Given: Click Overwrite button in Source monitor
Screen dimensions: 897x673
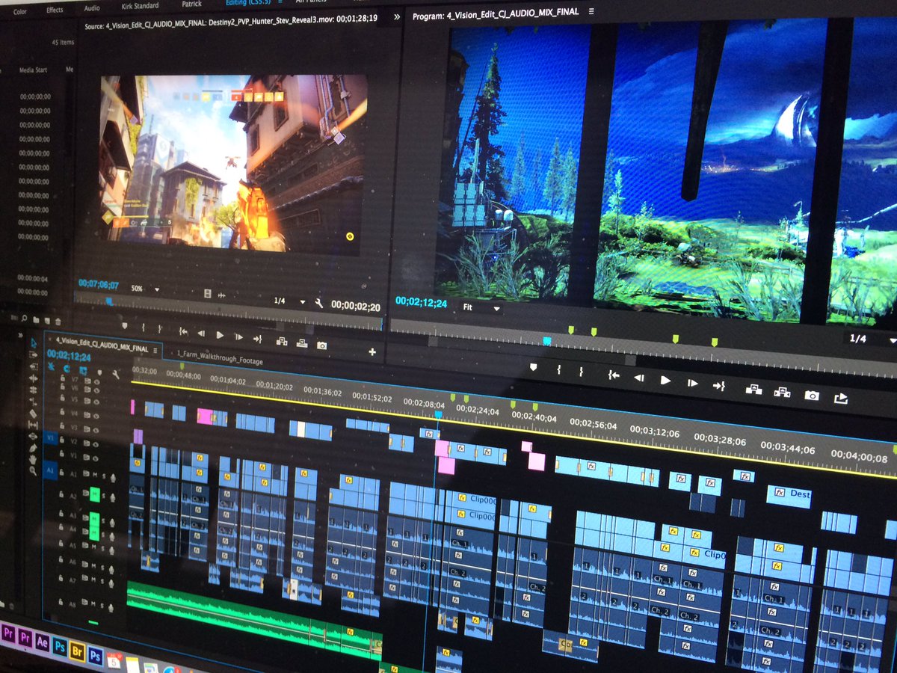Looking at the screenshot, I should point(302,343).
